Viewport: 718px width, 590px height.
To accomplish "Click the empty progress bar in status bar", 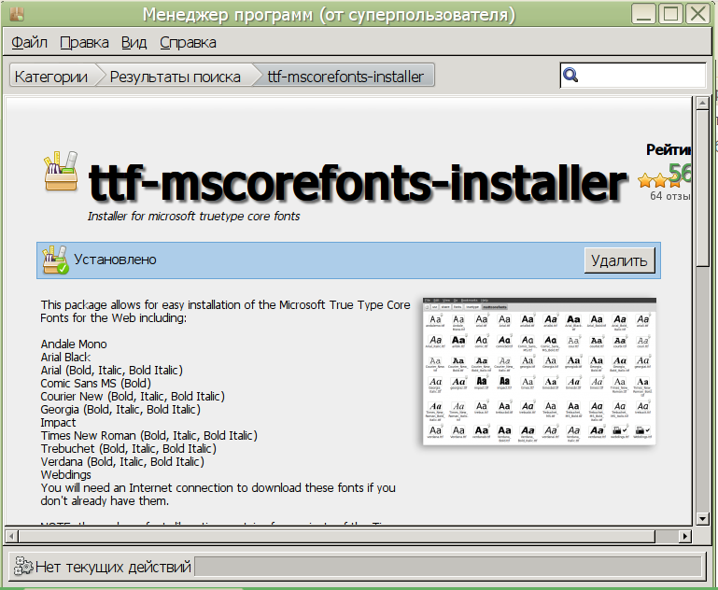I will [448, 567].
